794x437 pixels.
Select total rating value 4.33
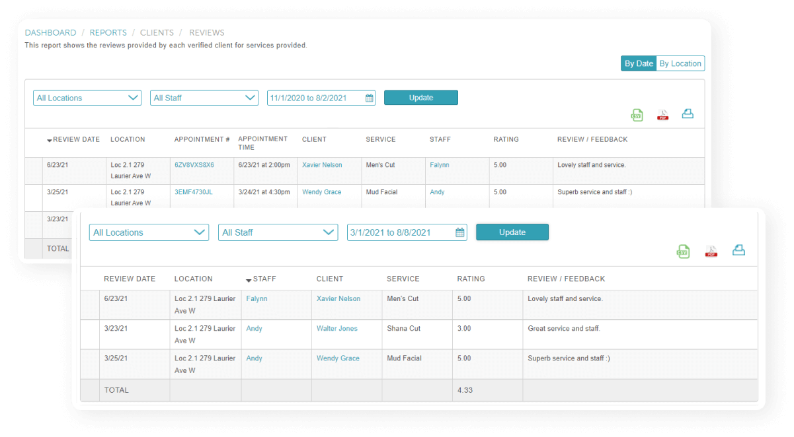465,390
